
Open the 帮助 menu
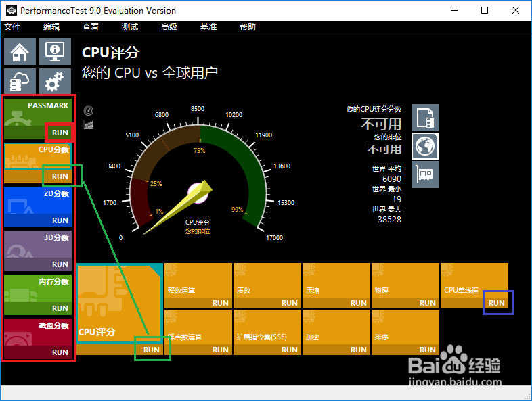(x=248, y=27)
